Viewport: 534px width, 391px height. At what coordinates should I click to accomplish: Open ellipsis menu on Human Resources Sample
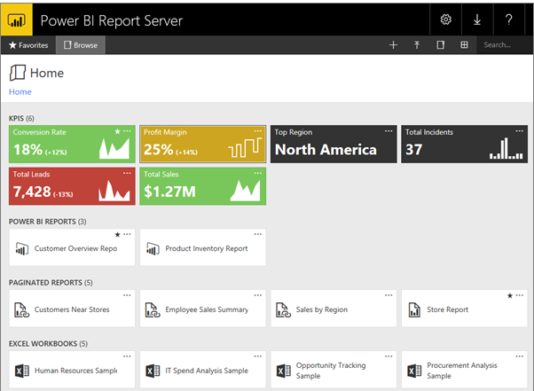[127, 356]
